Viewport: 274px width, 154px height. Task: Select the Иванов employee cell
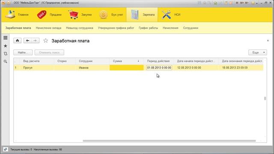tap(92, 68)
